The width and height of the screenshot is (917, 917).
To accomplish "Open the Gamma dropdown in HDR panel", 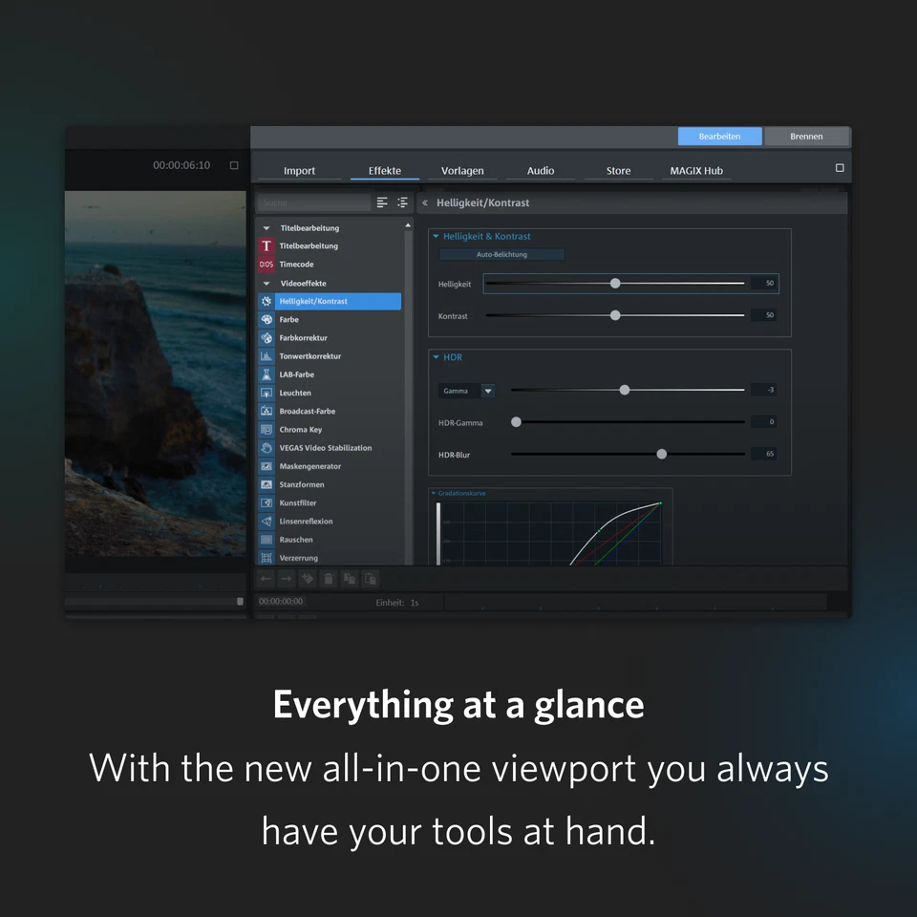I will [x=487, y=391].
